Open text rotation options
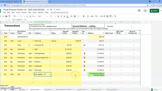This screenshot has height=91, width=162. [x=97, y=16]
